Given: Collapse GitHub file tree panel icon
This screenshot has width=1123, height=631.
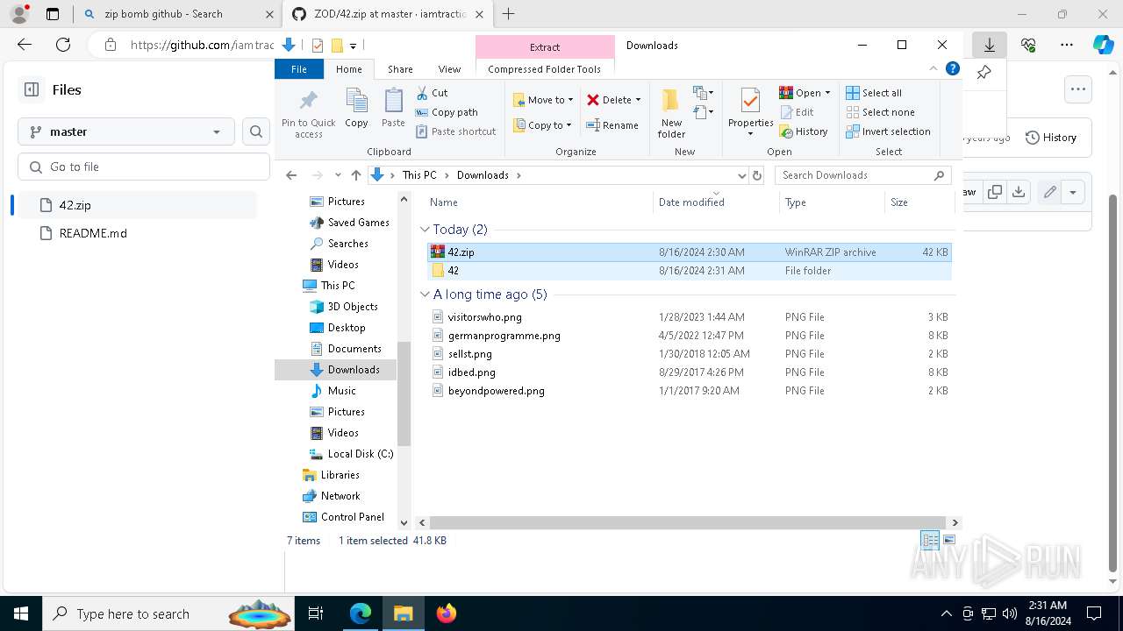Looking at the screenshot, I should [x=32, y=89].
